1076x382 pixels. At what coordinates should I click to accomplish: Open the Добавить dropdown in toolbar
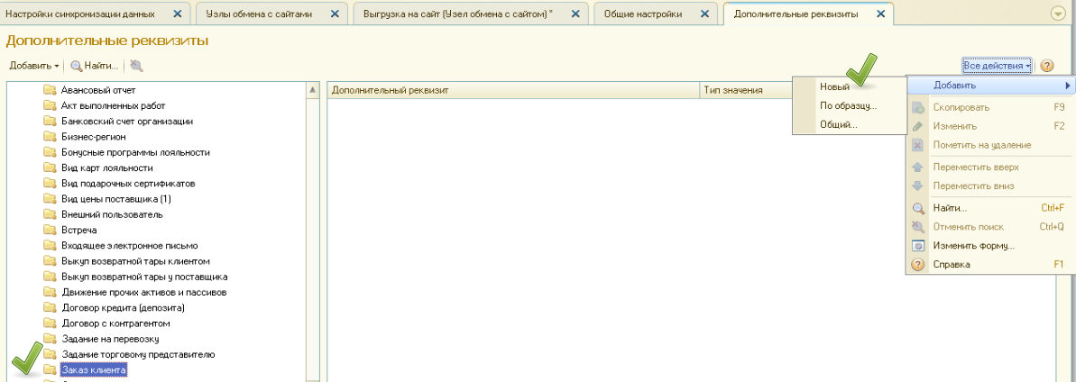[34, 66]
